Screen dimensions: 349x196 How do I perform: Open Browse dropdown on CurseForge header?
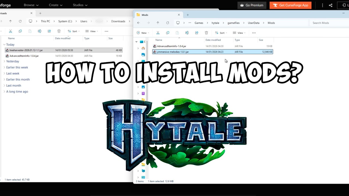click(x=31, y=5)
